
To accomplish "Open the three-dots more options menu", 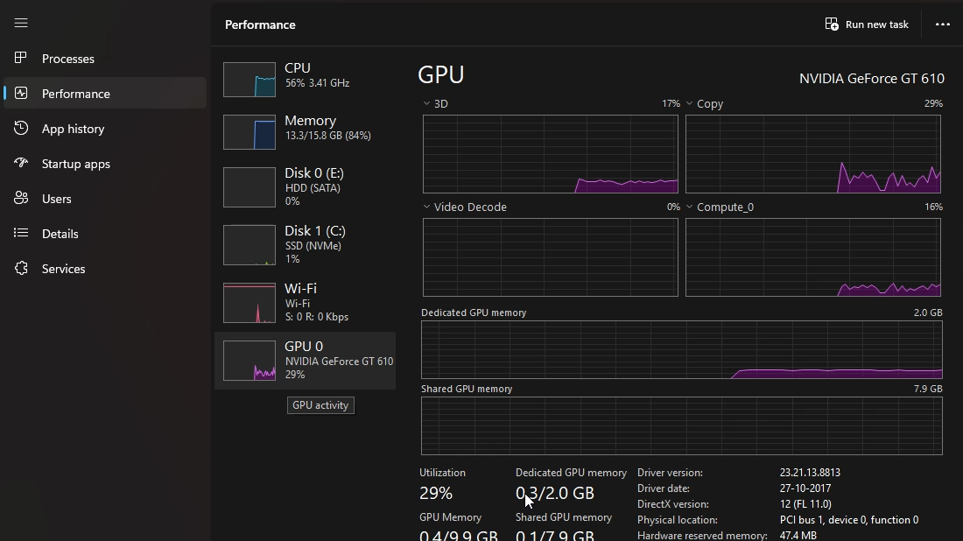I will pyautogui.click(x=943, y=24).
